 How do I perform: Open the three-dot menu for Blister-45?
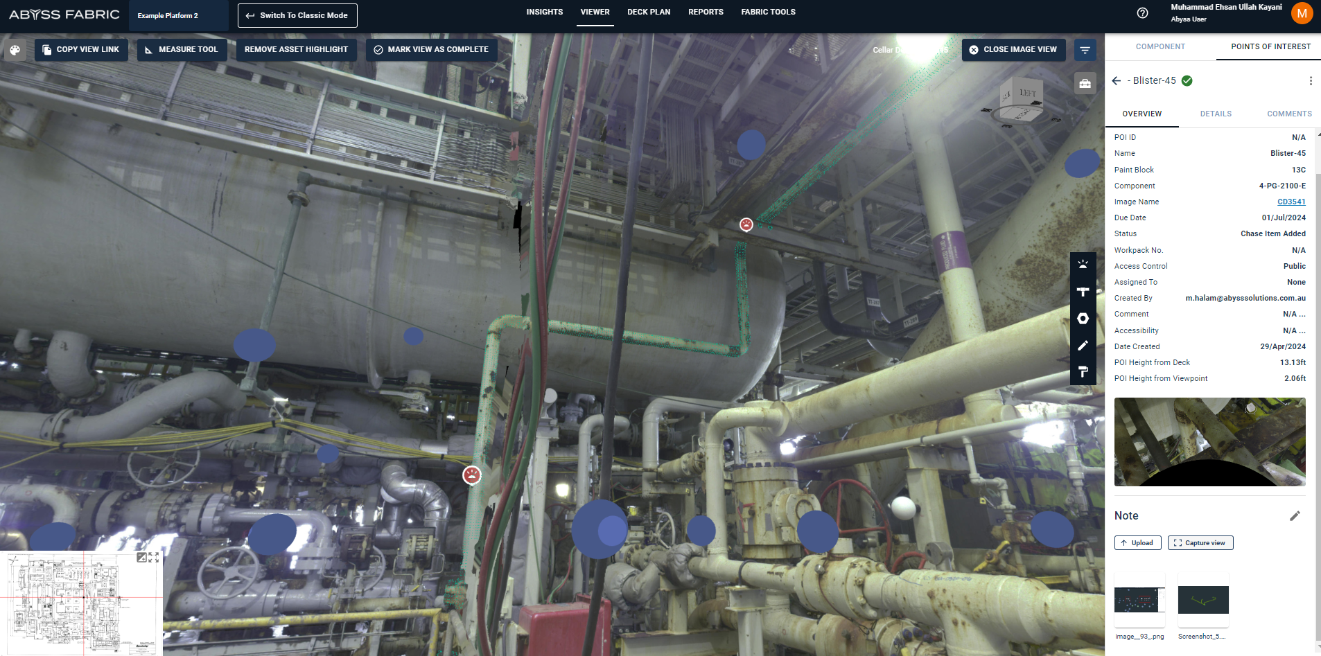[1310, 81]
